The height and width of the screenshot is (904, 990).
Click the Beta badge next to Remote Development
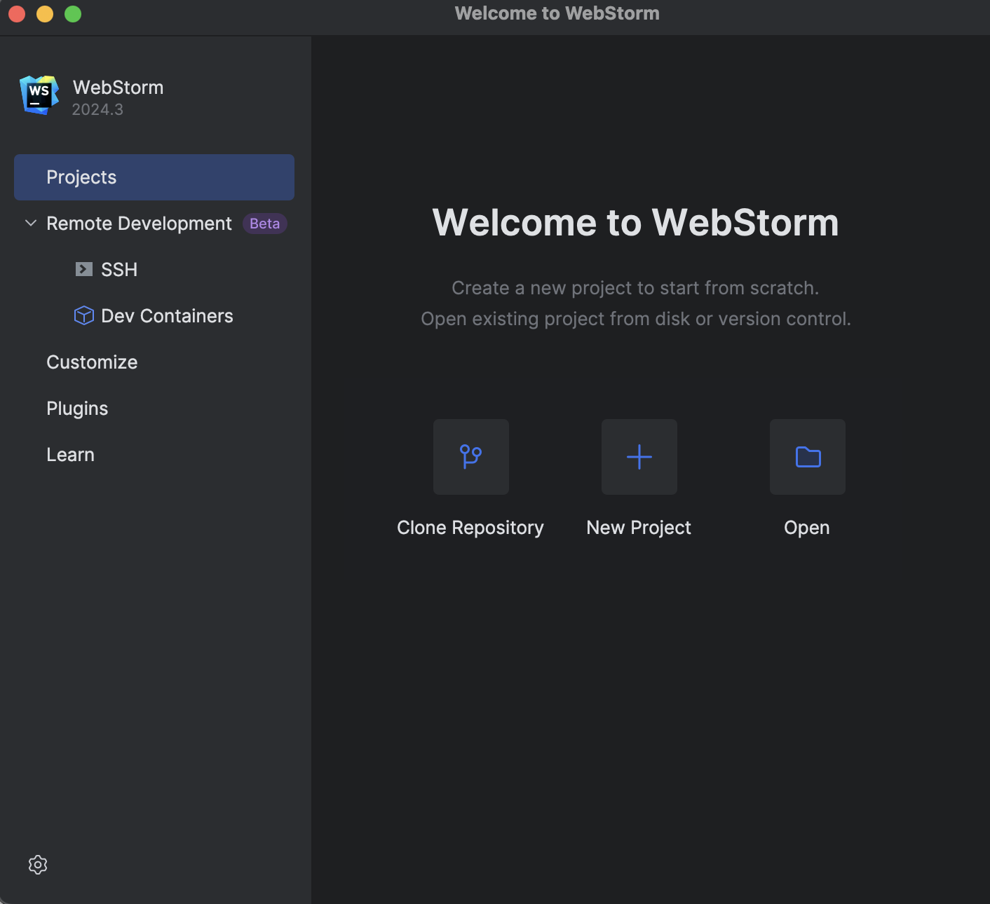[264, 223]
